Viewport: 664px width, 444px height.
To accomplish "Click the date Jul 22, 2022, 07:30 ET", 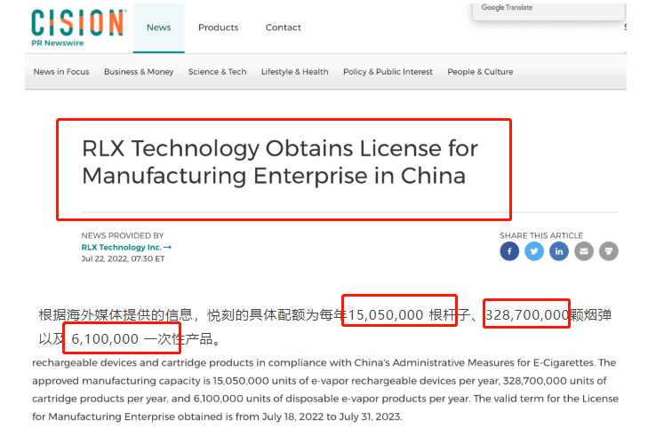I will click(x=123, y=258).
